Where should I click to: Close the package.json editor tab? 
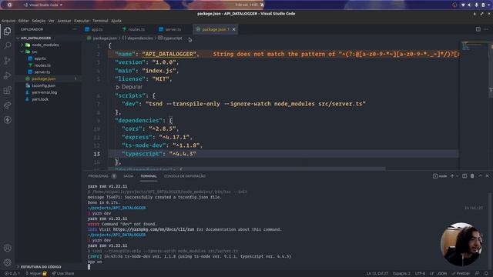(x=233, y=29)
